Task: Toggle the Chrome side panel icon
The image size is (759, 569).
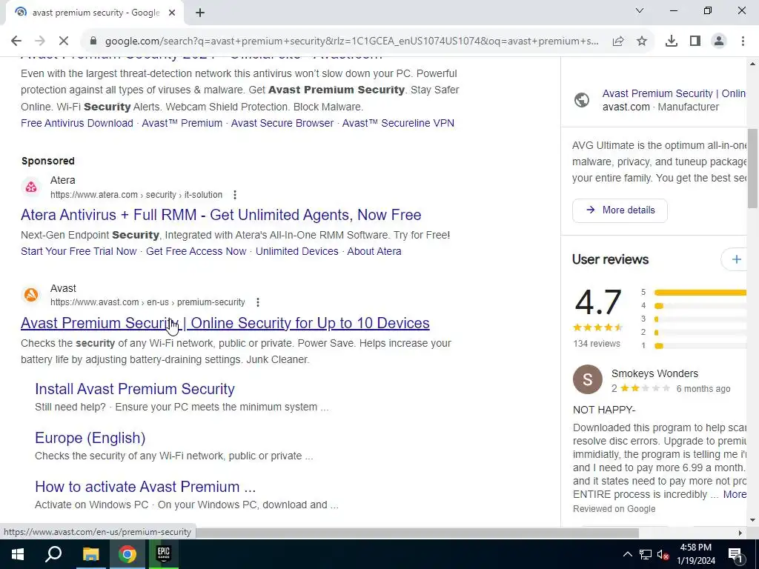Action: [695, 41]
